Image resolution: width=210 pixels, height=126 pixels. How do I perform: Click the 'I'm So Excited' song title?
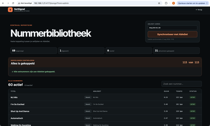[x=18, y=104]
